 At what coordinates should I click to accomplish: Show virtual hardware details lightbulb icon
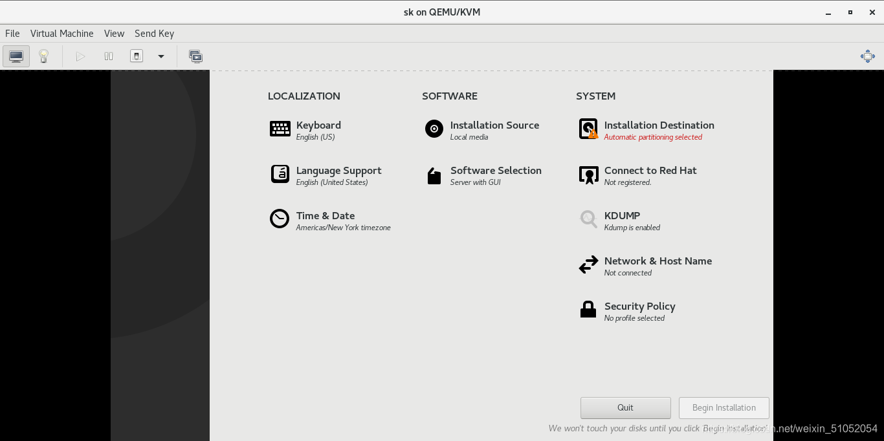click(44, 56)
